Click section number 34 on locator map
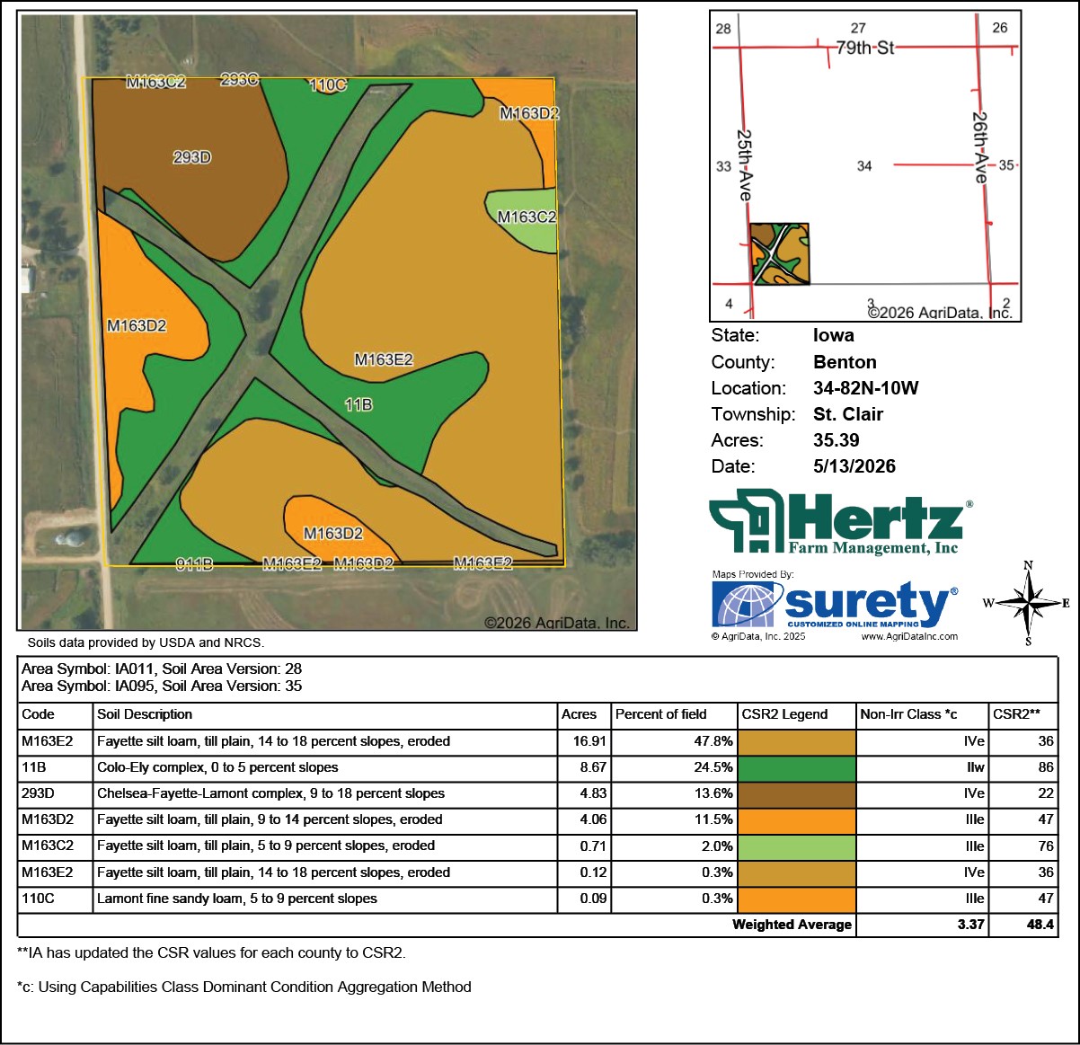1080x1045 pixels. pyautogui.click(x=864, y=166)
